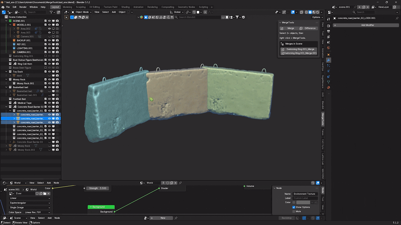Open the viewport Options dropdown
The height and width of the screenshot is (225, 401).
(x=317, y=17)
